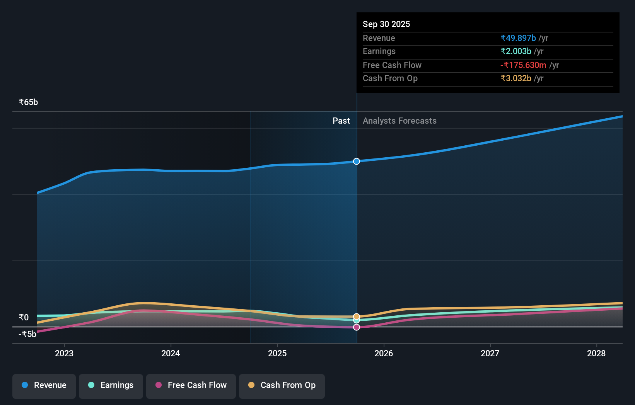Select the orange Cash From Op legend dot
Image resolution: width=635 pixels, height=405 pixels.
(251, 385)
